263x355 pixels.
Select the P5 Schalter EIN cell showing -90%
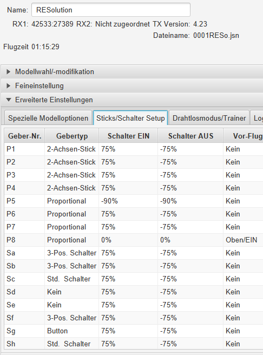(128, 201)
